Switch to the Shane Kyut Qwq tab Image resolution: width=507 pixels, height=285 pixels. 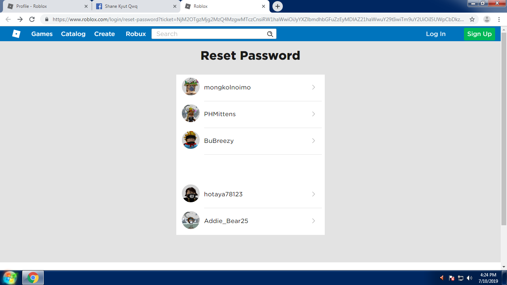pyautogui.click(x=135, y=6)
